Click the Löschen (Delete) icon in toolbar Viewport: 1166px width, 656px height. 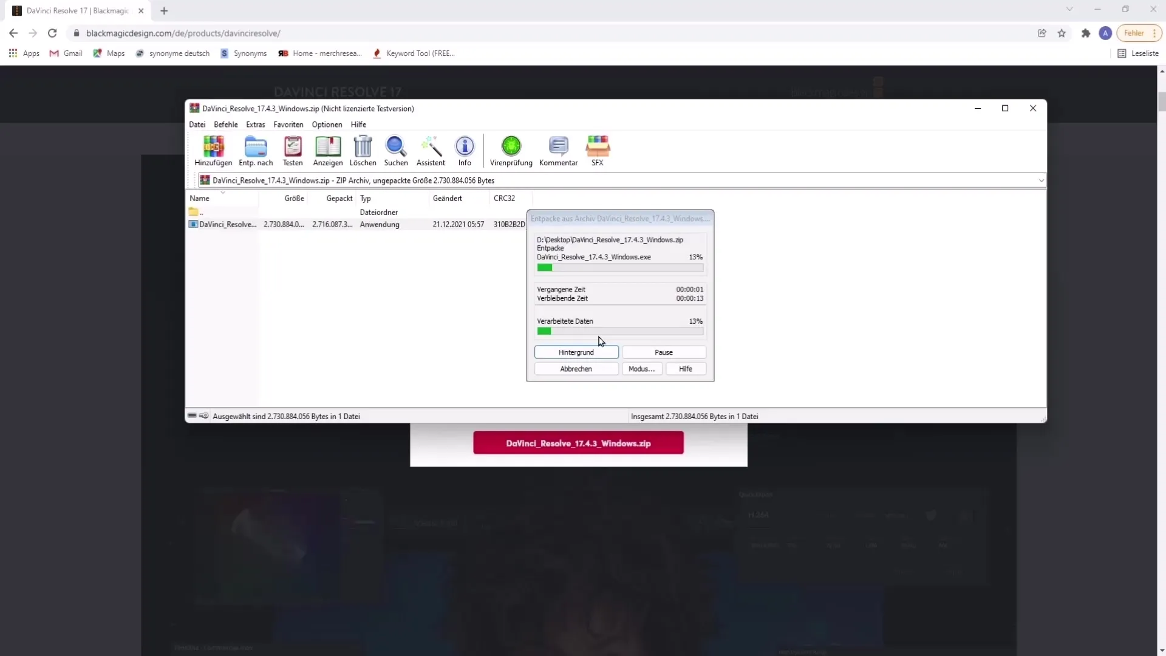pos(363,151)
